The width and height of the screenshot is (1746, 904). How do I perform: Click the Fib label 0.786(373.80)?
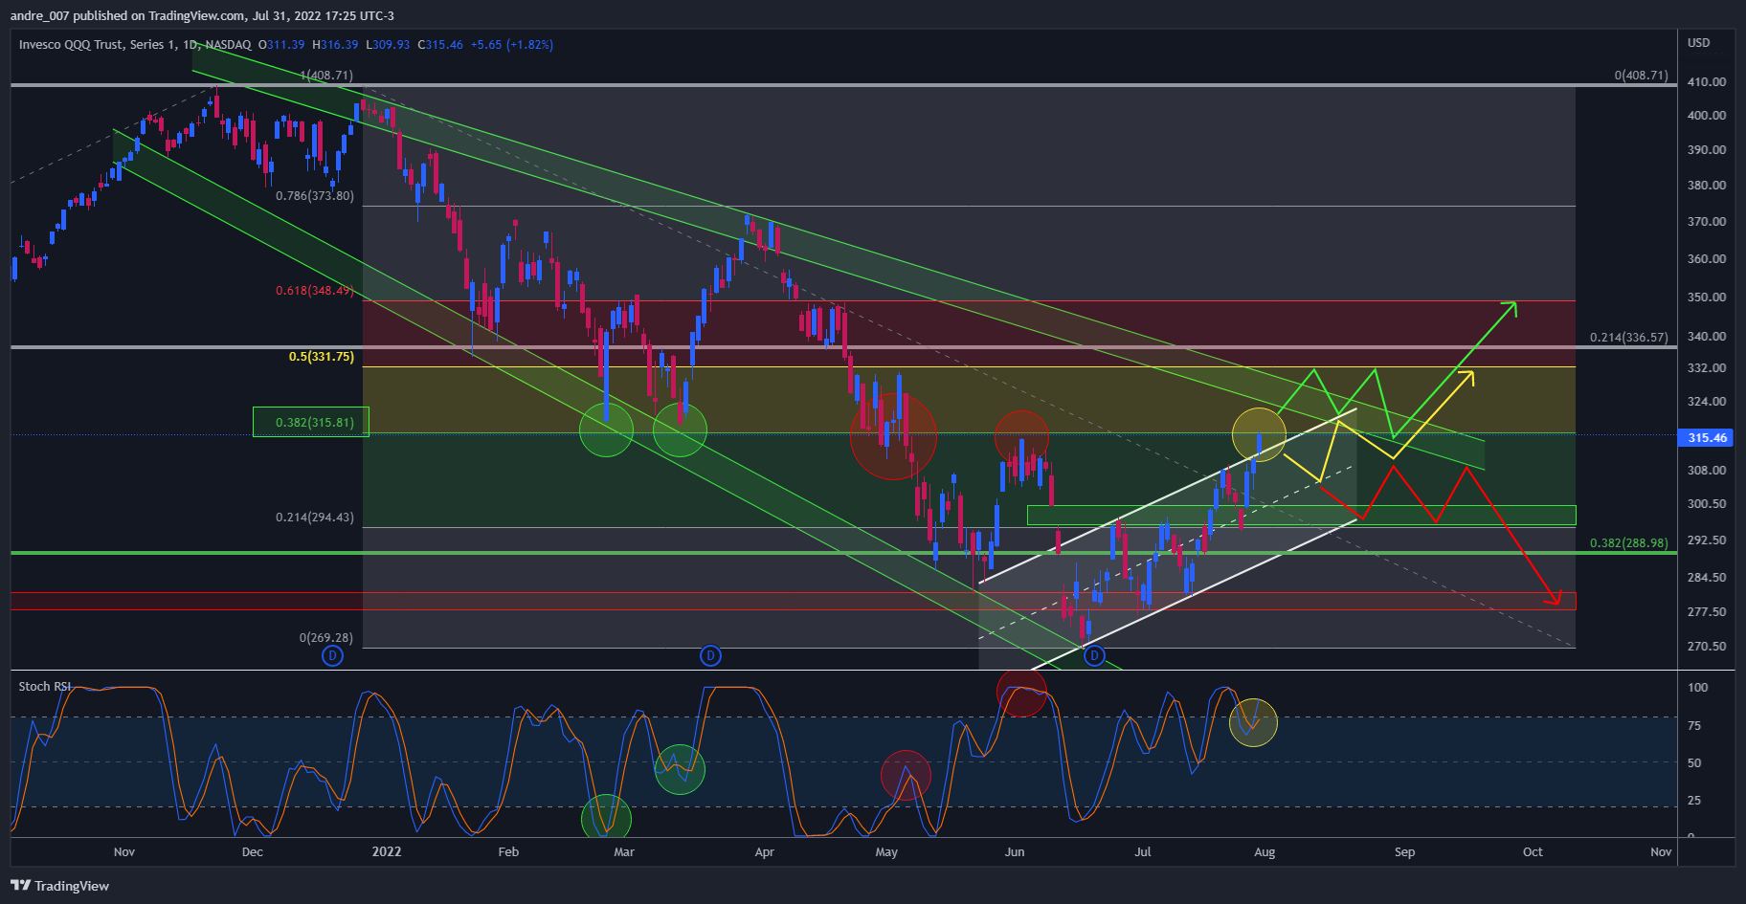tap(315, 196)
